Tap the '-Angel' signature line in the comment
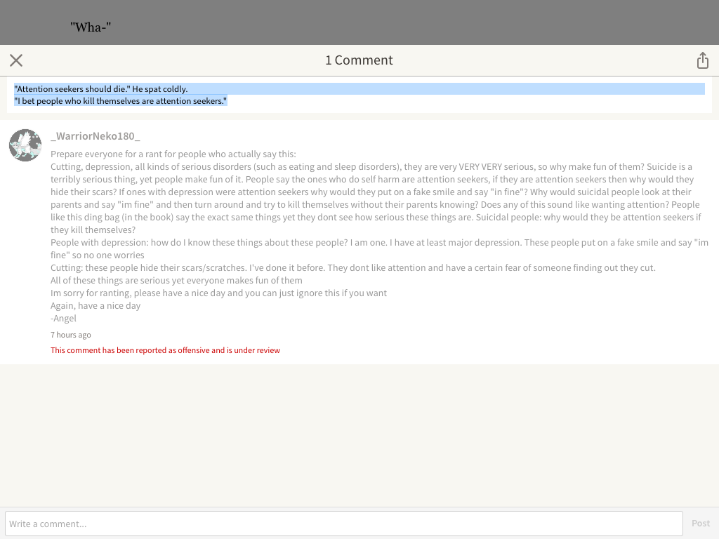This screenshot has height=539, width=719. (63, 318)
